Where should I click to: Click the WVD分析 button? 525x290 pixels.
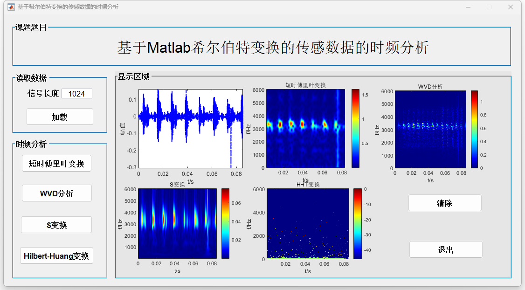click(56, 193)
